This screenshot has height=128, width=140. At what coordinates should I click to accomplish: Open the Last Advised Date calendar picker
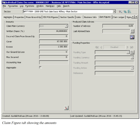(x=132, y=31)
